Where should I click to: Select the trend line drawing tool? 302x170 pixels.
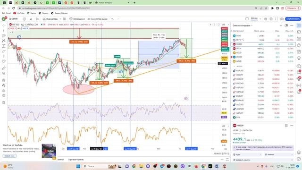click(x=4, y=31)
